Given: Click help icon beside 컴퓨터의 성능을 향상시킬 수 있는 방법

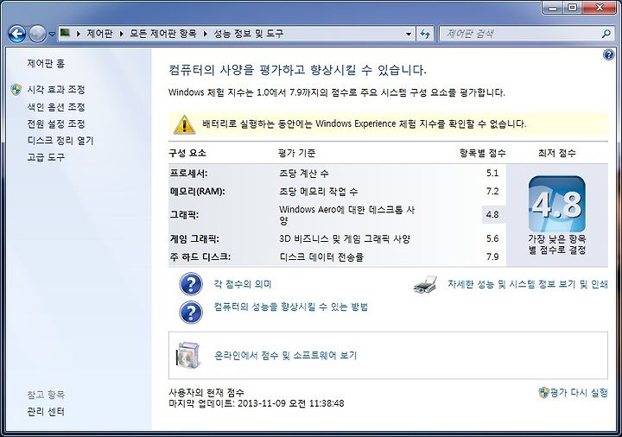Looking at the screenshot, I should pyautogui.click(x=191, y=313).
